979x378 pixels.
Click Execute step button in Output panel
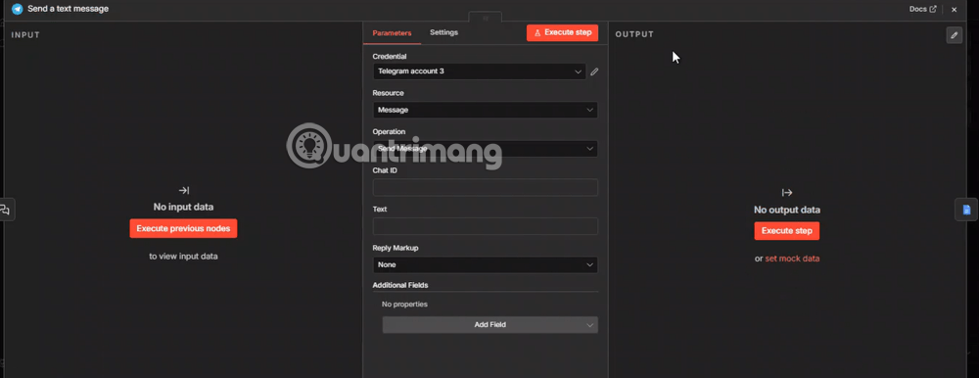[787, 231]
